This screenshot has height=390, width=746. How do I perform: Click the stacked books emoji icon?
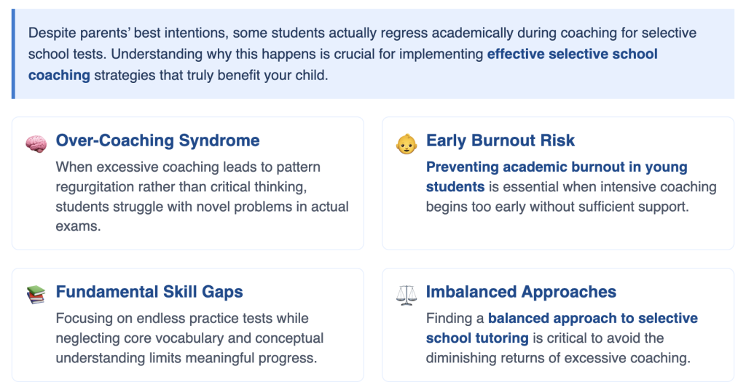pos(36,295)
